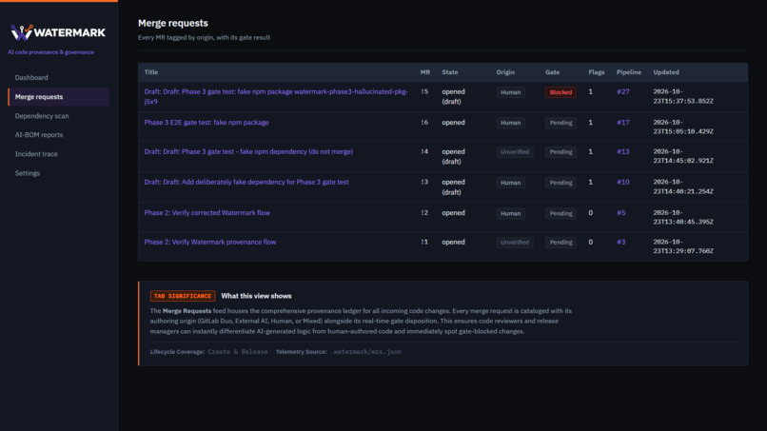Click the Updated column header
The image size is (767, 431).
click(x=666, y=72)
